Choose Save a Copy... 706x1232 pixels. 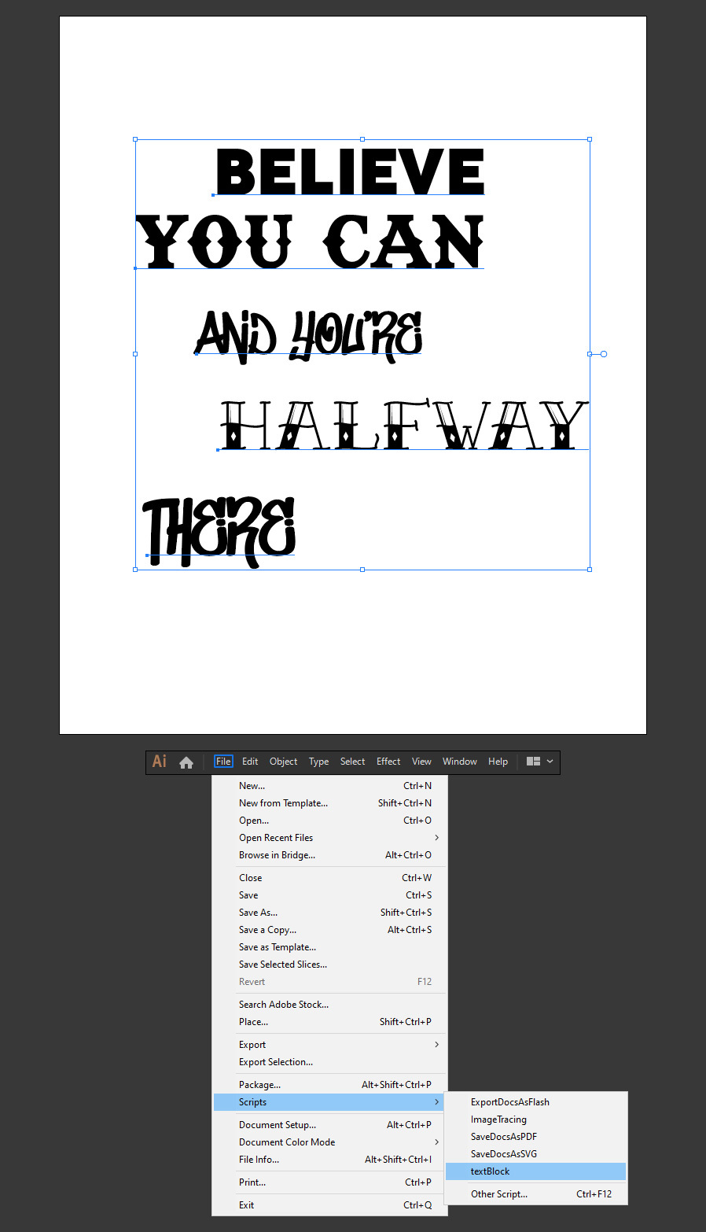[329, 930]
